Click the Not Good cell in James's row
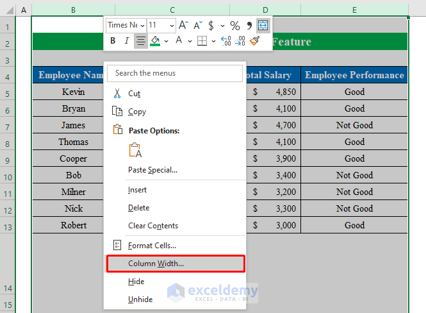 [354, 125]
